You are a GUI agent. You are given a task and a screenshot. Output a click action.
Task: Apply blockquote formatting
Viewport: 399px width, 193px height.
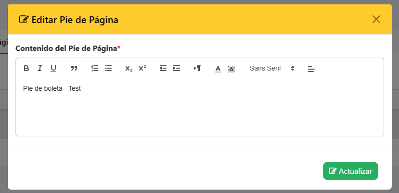pyautogui.click(x=74, y=68)
